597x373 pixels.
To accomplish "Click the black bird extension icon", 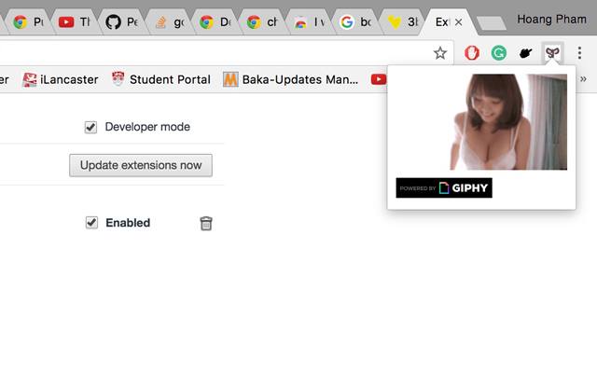I will (525, 53).
